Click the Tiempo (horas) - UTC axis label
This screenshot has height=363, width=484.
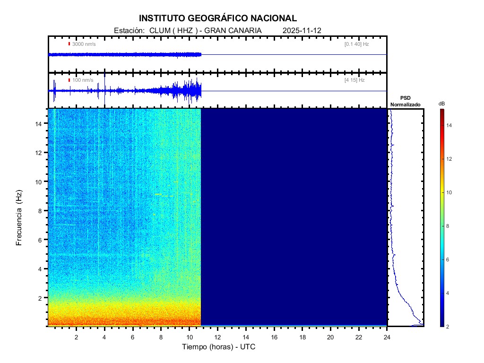(x=219, y=347)
